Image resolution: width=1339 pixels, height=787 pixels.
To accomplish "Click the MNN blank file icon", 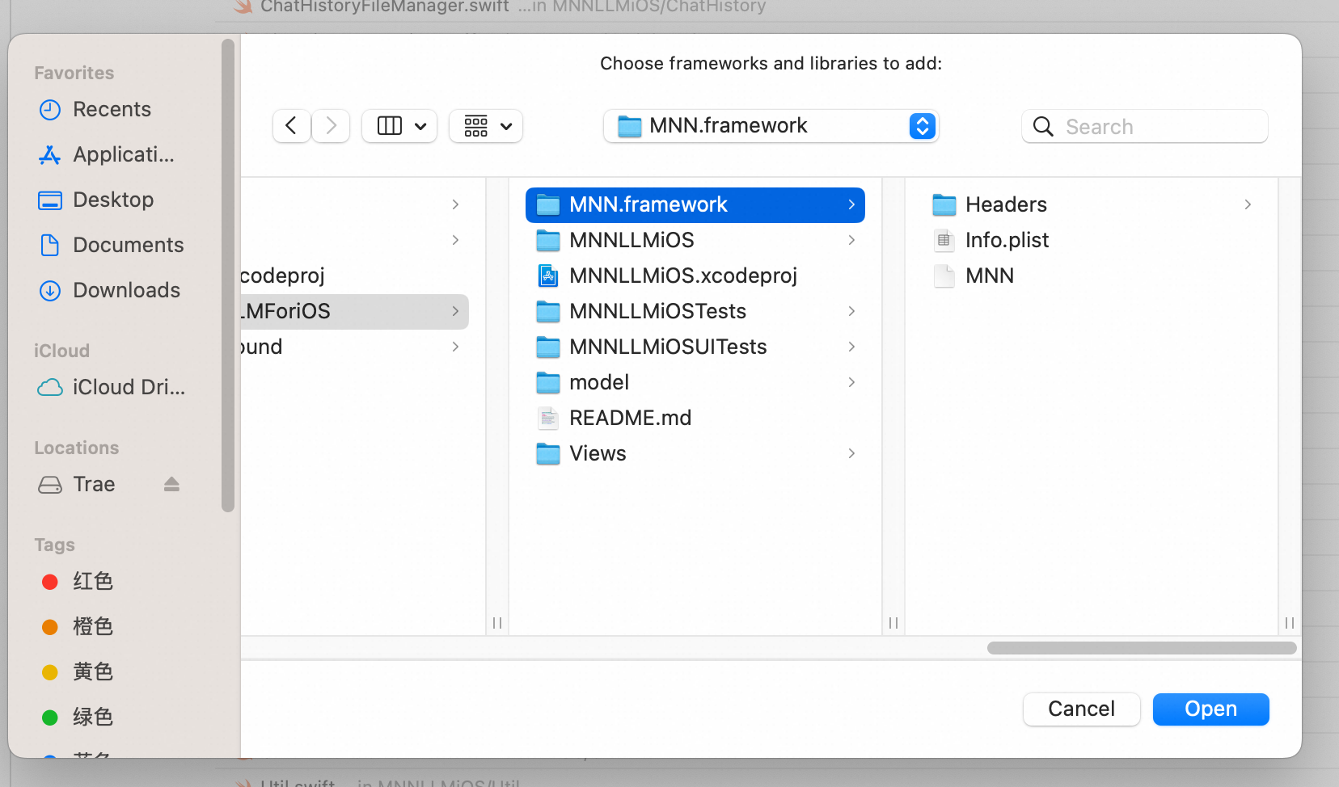I will [944, 276].
